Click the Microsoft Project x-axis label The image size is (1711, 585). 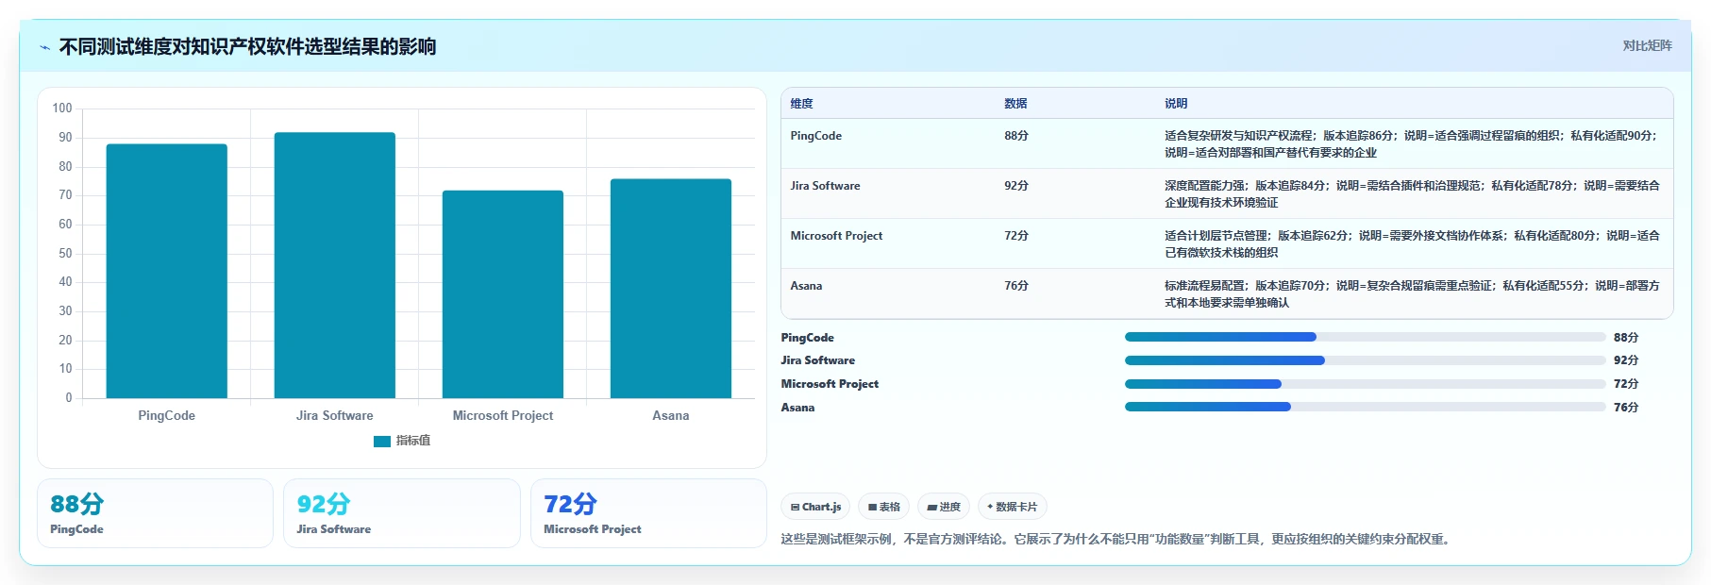click(x=503, y=416)
